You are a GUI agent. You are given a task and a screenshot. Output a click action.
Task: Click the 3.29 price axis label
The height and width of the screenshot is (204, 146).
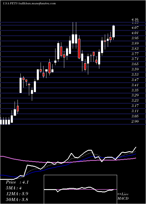coord(135,95)
